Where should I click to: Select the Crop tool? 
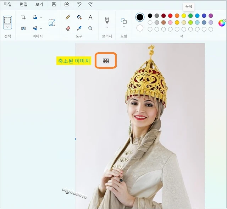(23, 17)
